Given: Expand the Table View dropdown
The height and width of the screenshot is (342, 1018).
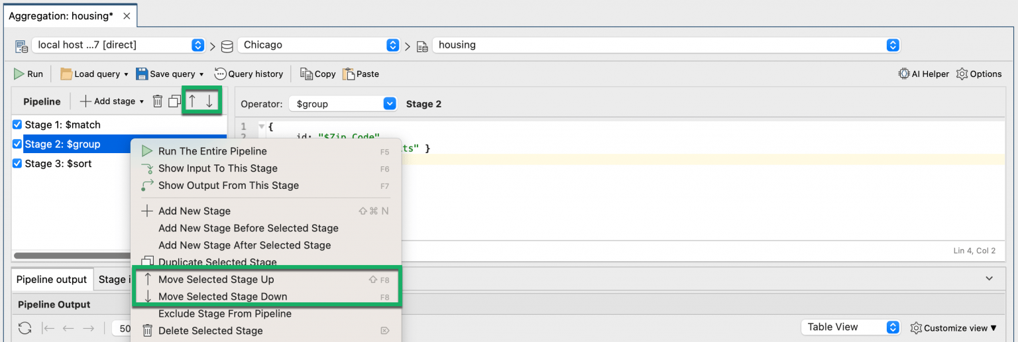Looking at the screenshot, I should point(850,327).
